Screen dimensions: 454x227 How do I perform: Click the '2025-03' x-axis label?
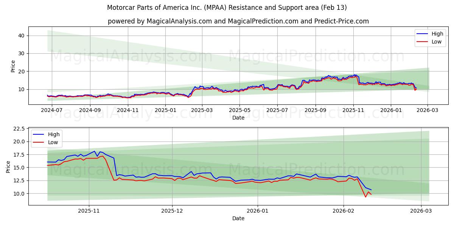pyautogui.click(x=202, y=110)
